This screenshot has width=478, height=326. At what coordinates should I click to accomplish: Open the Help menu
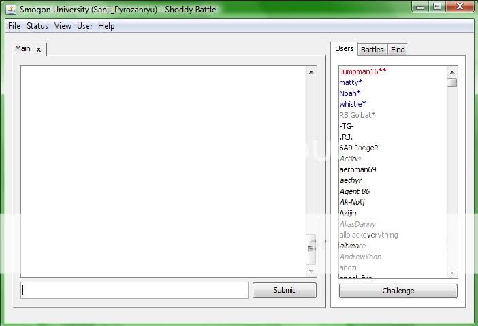coord(106,26)
